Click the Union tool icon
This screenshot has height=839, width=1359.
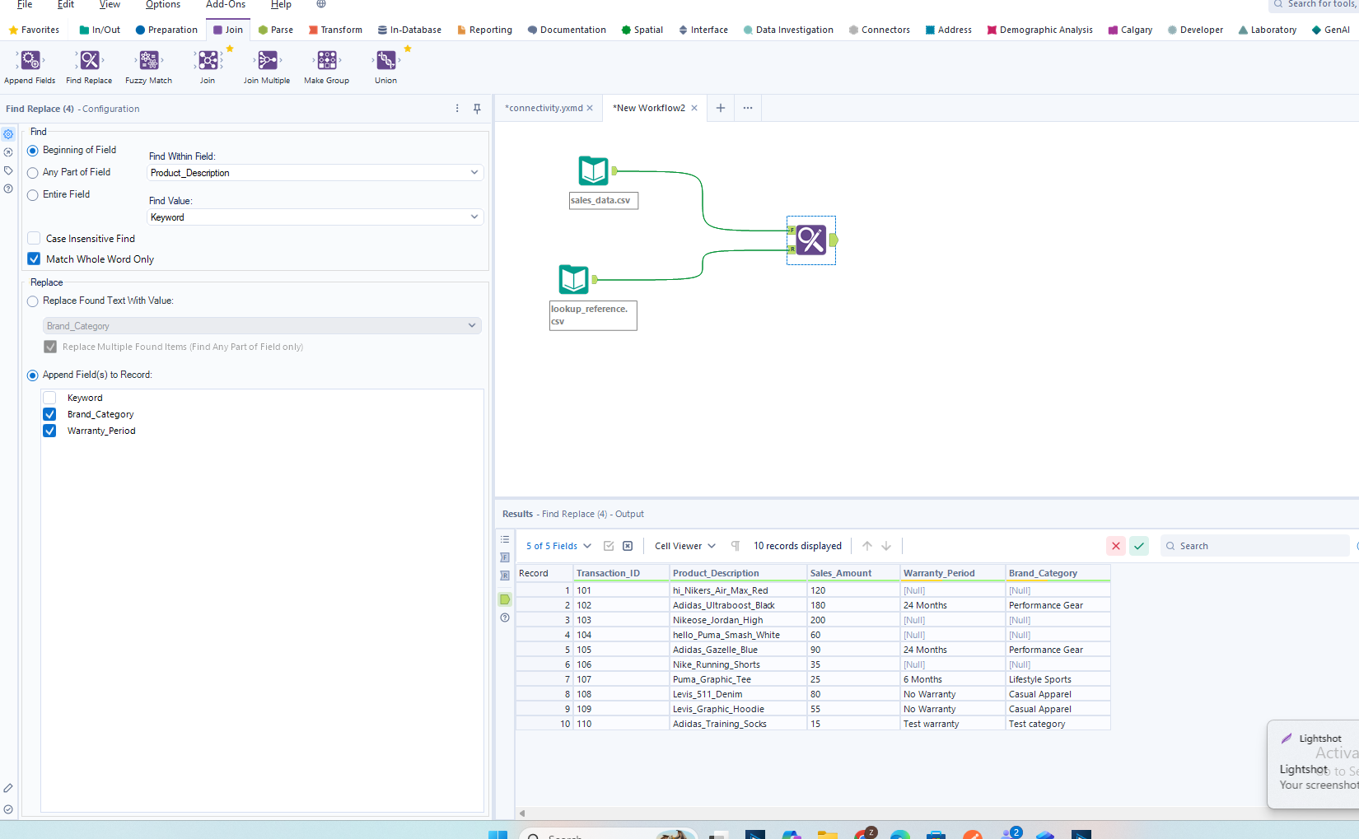(x=385, y=61)
